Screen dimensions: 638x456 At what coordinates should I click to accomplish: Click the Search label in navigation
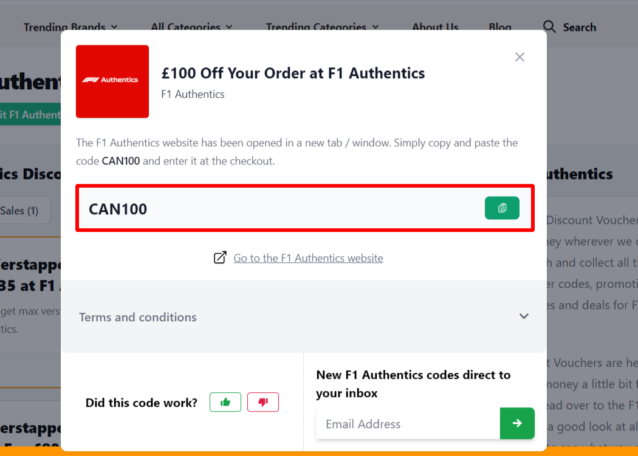pos(579,27)
